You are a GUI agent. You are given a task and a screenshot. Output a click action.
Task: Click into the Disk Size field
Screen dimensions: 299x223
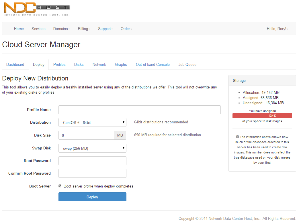pos(86,135)
